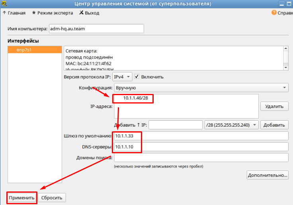Screen dimensions: 293x205
Task: Open the Справка help icon
Action: [x=274, y=13]
